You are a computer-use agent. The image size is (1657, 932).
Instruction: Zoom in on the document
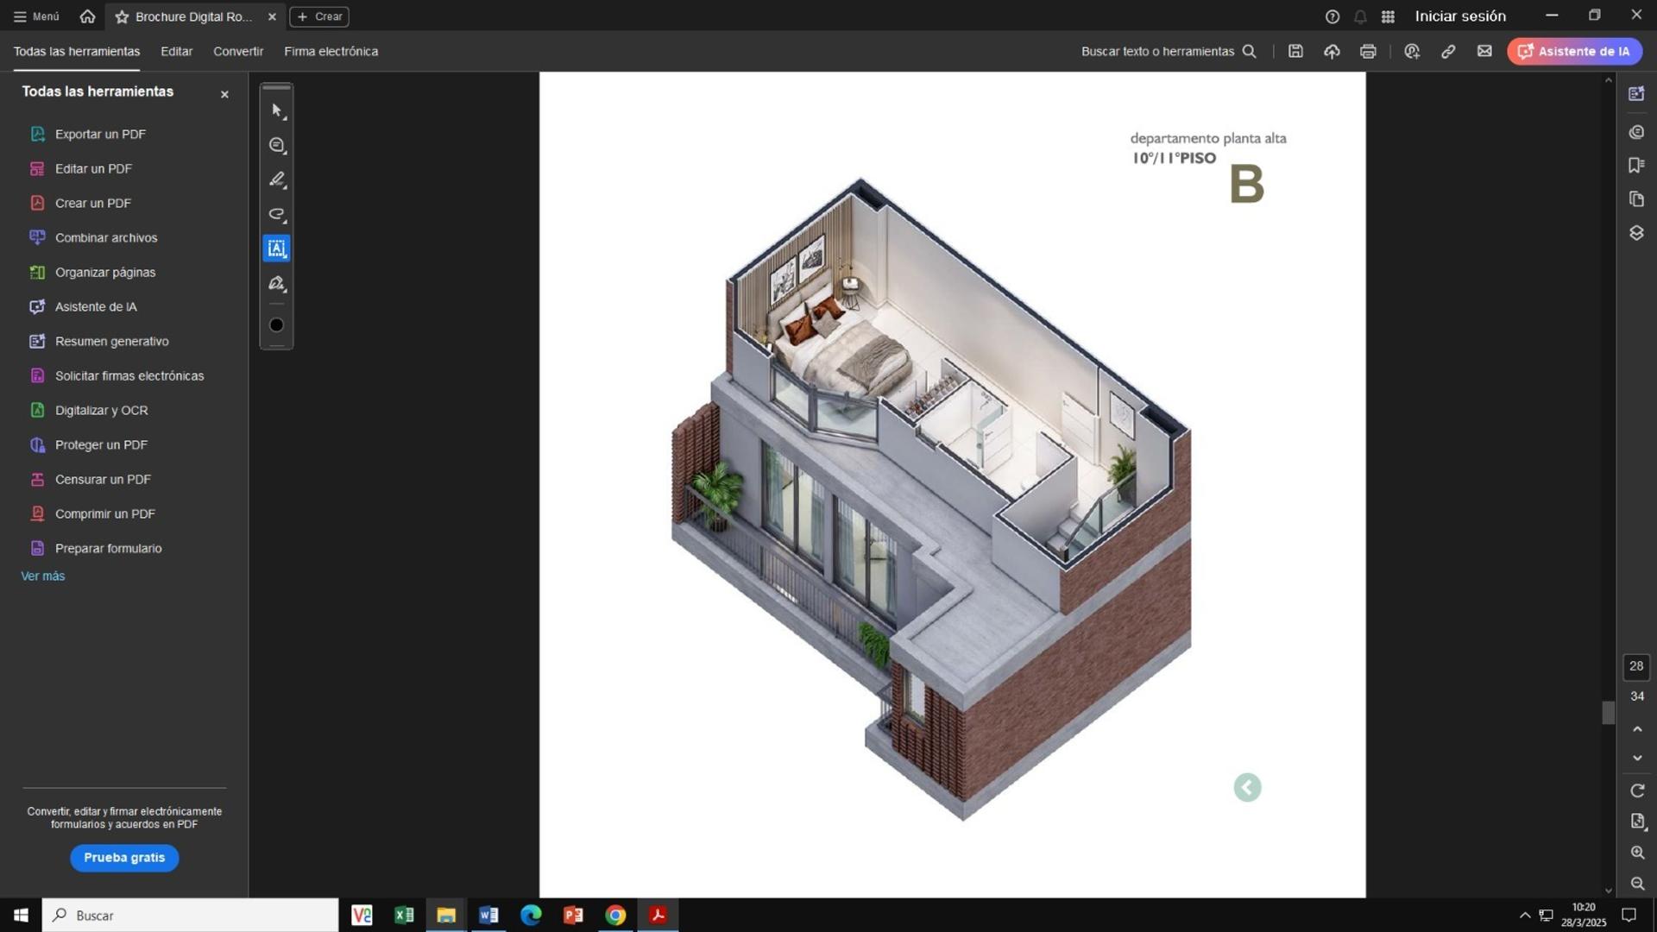pyautogui.click(x=1637, y=853)
